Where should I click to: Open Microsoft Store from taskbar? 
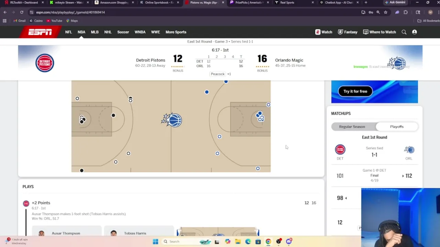pyautogui.click(x=258, y=242)
